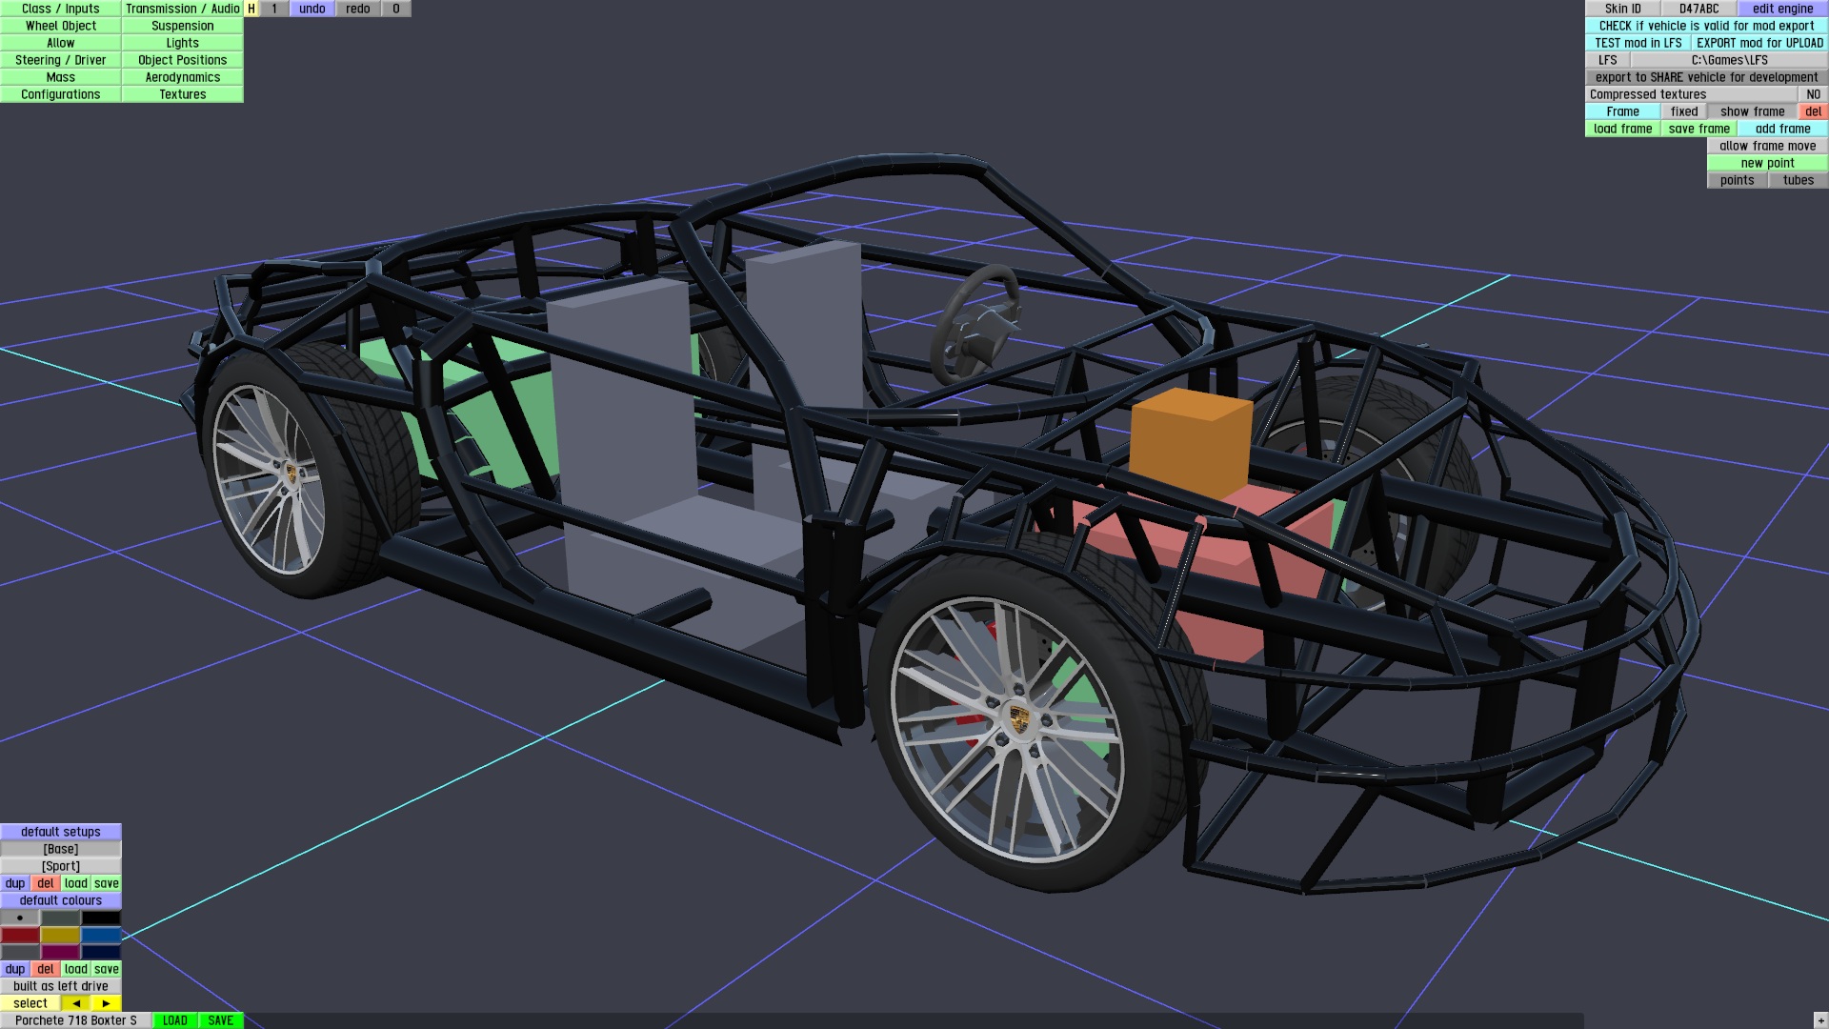Toggle the show frame option
The image size is (1829, 1029).
(x=1752, y=111)
